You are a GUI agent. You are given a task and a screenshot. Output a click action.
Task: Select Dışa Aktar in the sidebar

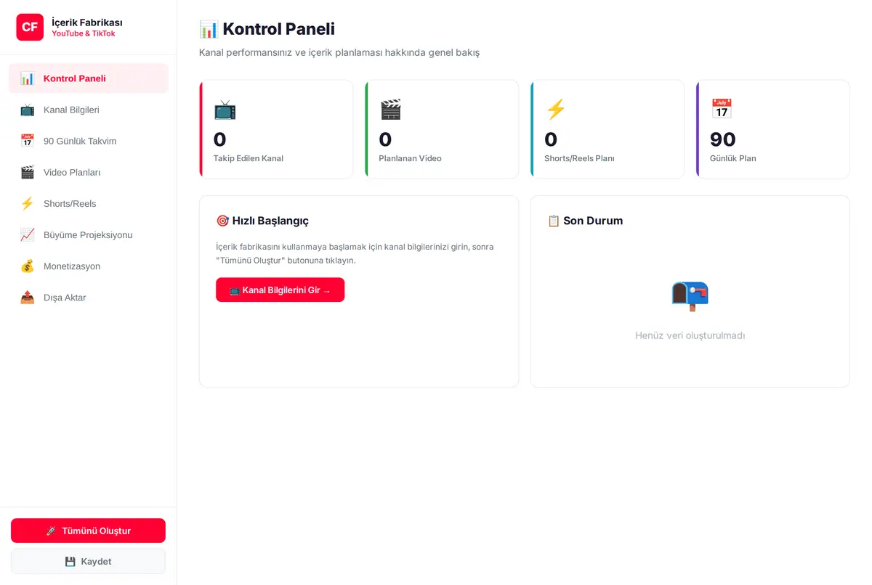tap(89, 298)
